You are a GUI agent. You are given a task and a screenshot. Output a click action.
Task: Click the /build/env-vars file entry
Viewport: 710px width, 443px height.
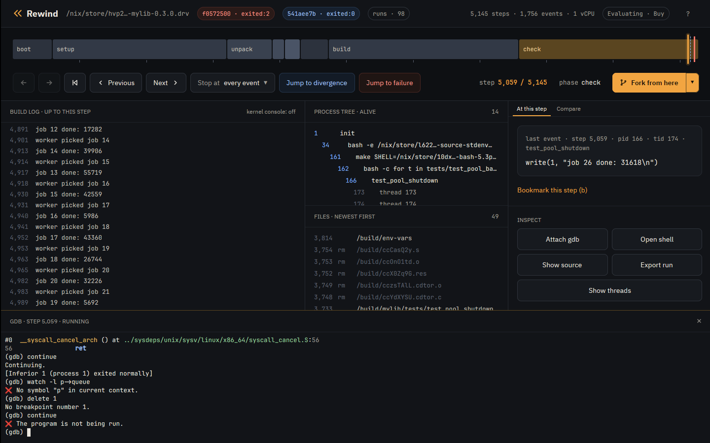406,238
